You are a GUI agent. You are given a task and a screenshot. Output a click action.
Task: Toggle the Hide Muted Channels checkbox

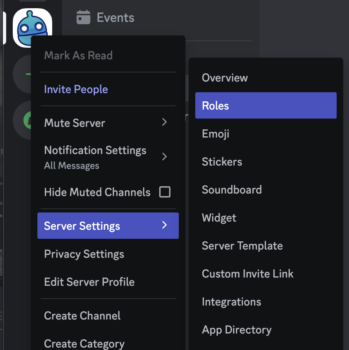tap(165, 192)
